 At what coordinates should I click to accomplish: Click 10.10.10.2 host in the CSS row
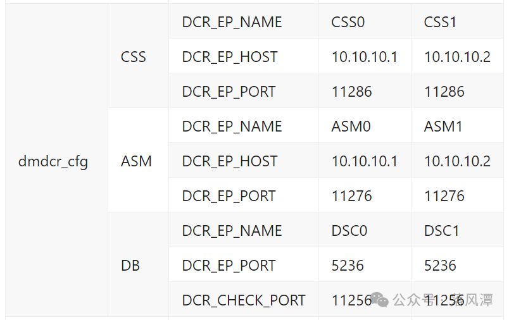[x=457, y=56]
